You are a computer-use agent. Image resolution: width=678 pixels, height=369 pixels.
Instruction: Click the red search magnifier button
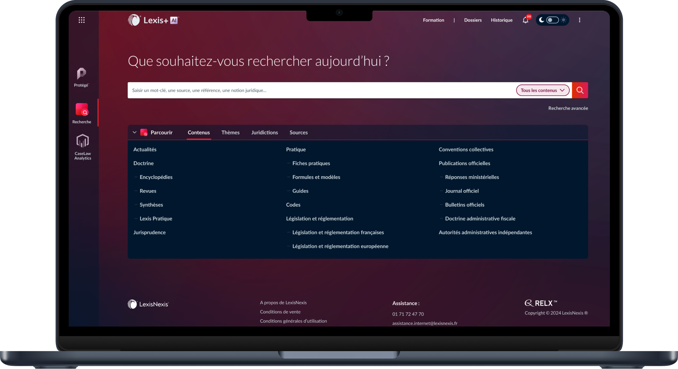pos(580,90)
